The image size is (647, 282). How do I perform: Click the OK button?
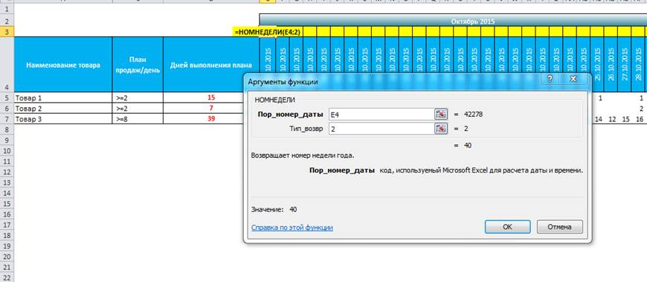tap(507, 227)
